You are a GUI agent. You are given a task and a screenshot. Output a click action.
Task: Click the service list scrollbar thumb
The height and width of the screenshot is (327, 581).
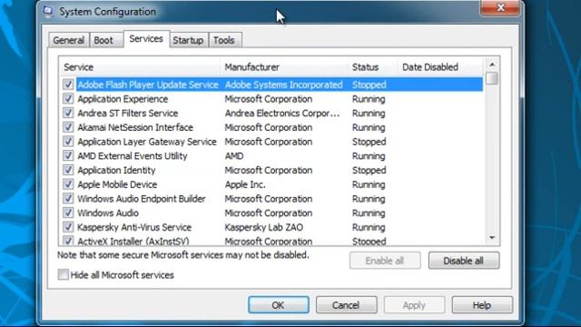click(492, 78)
